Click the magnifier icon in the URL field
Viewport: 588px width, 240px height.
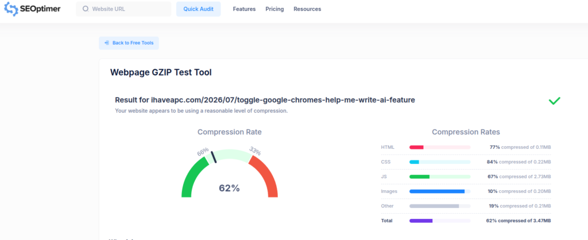click(x=86, y=9)
